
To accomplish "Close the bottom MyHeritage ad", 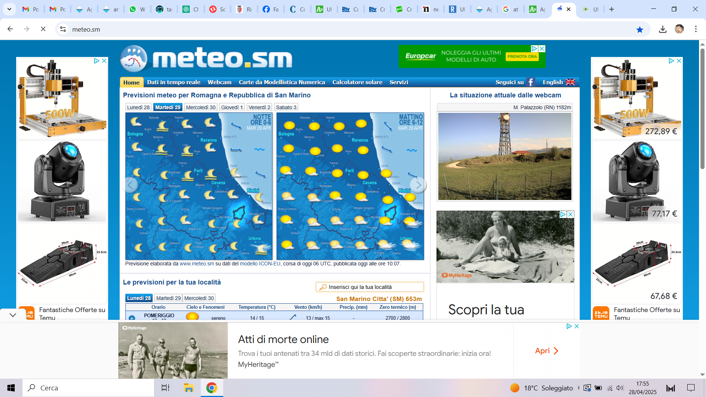I will click(577, 326).
